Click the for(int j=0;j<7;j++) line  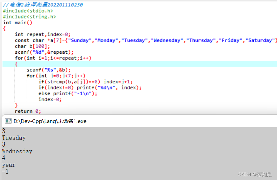56,76
